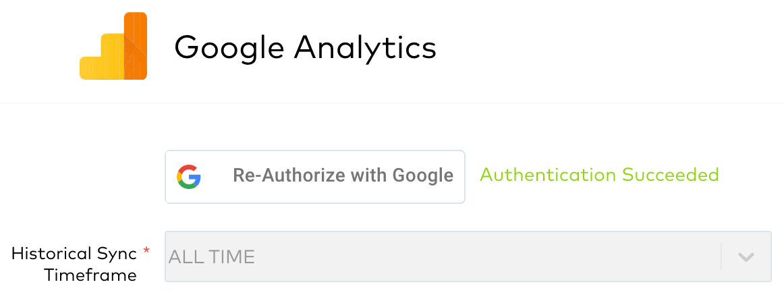784x297 pixels.
Task: Click the Google Analytics bar-chart logo
Action: pyautogui.click(x=113, y=46)
